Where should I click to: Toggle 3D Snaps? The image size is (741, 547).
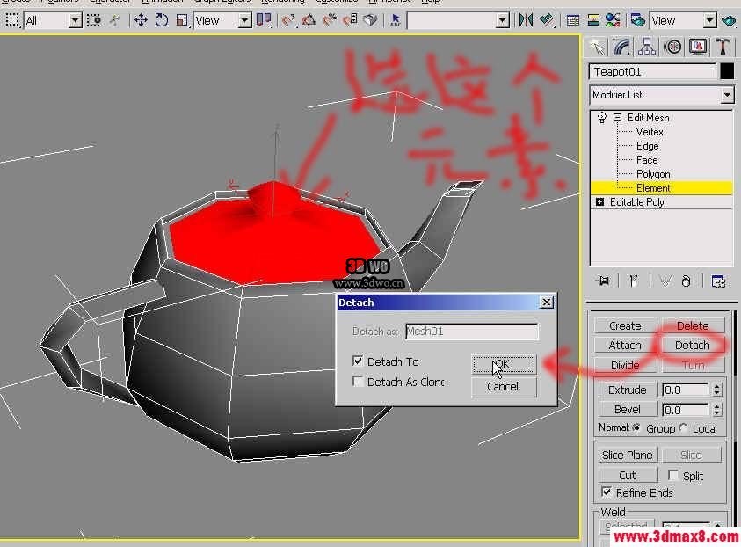tap(288, 20)
